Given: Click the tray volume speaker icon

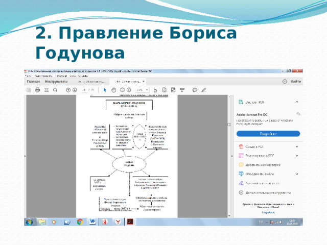Looking at the screenshot, I should 281,222.
